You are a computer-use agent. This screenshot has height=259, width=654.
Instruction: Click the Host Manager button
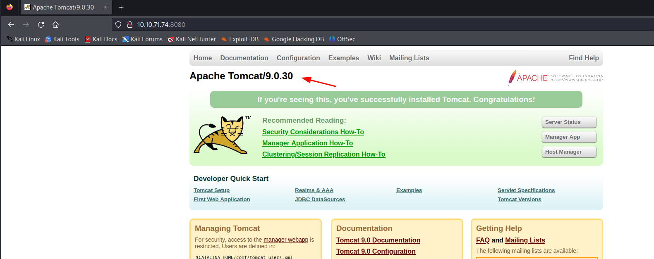tap(569, 152)
